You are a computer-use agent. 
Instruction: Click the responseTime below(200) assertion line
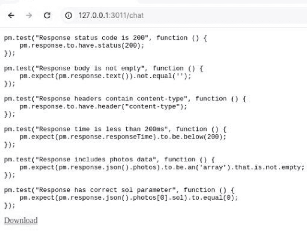123,136
